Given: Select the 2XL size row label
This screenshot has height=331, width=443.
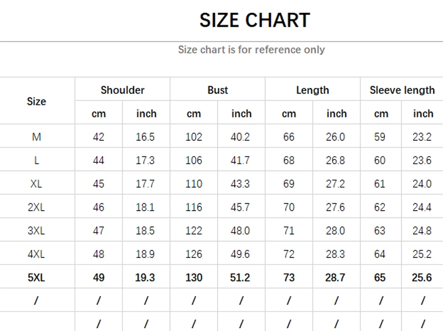Looking at the screenshot, I should (37, 207).
